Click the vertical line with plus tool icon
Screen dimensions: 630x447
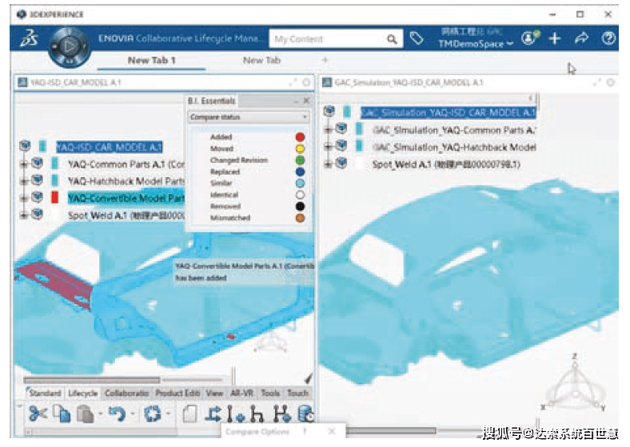click(235, 414)
